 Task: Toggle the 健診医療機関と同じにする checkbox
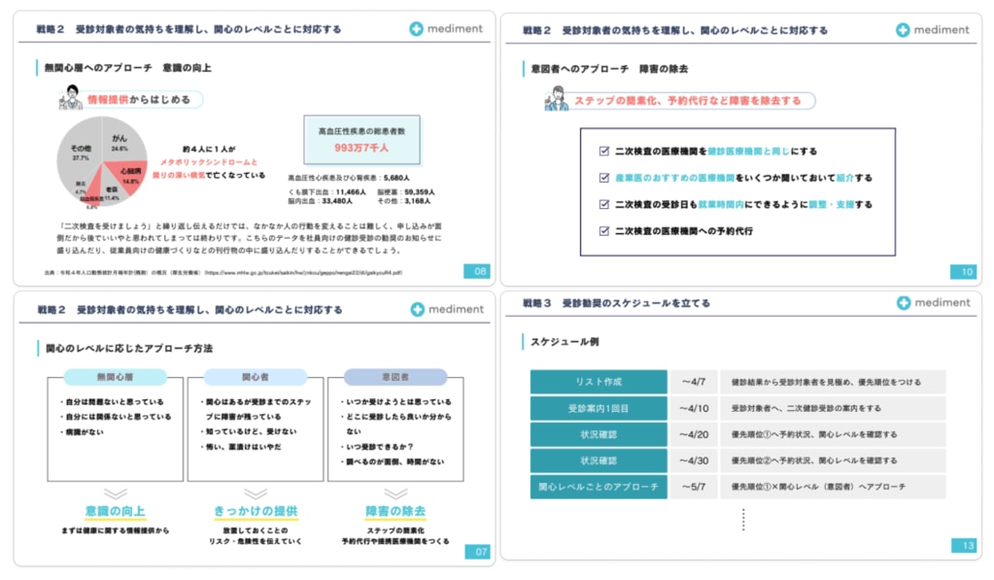(x=603, y=152)
